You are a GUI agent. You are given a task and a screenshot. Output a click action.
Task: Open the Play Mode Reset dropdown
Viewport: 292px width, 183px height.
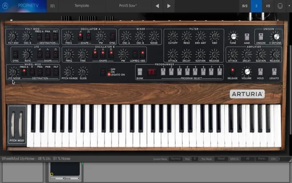(x=221, y=159)
